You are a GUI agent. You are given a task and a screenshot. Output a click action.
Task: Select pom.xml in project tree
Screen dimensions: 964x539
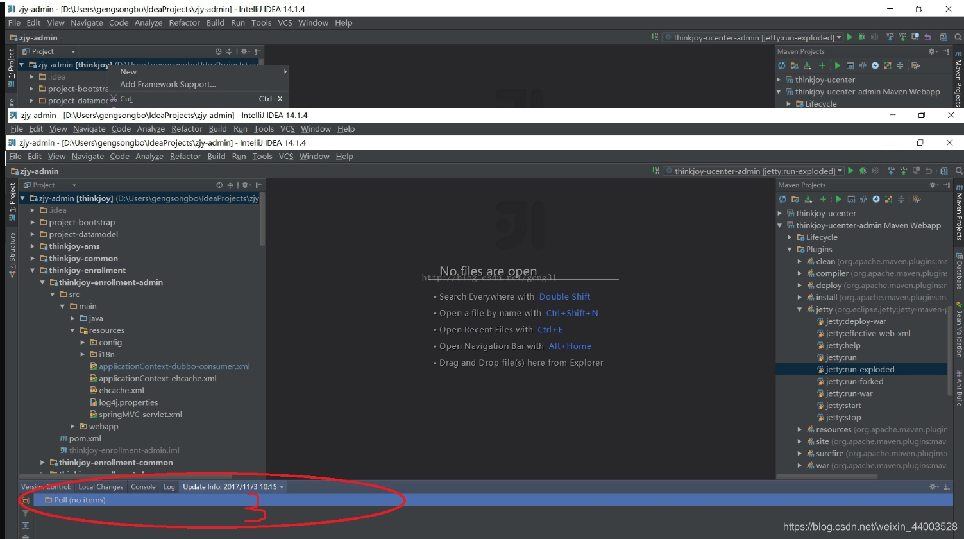(x=85, y=438)
